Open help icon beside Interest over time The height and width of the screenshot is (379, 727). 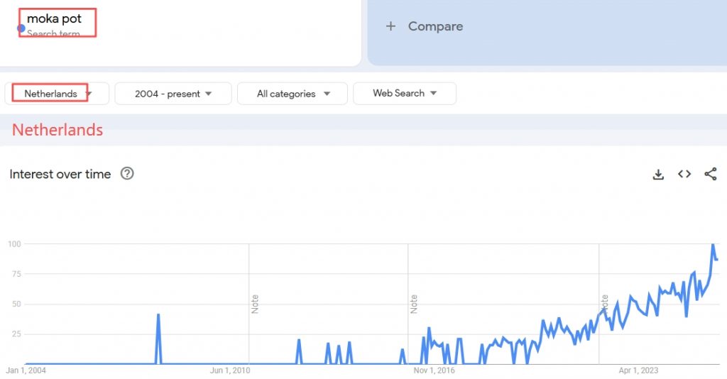tap(127, 174)
